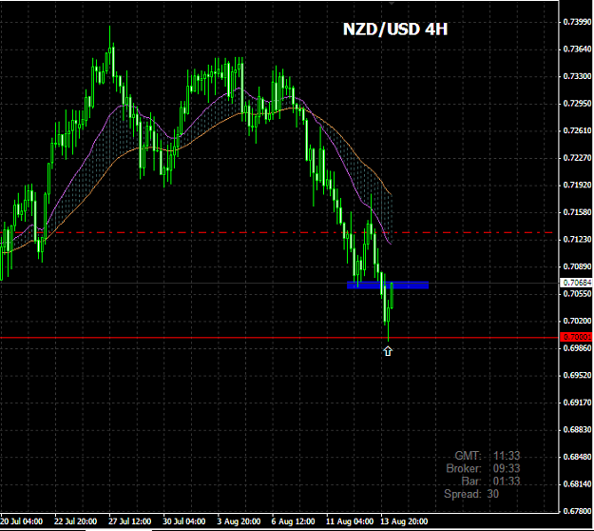Click the Spread value 30
This screenshot has height=531, width=594.
pos(493,494)
